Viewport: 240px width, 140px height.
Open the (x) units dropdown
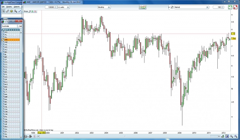coord(63,7)
